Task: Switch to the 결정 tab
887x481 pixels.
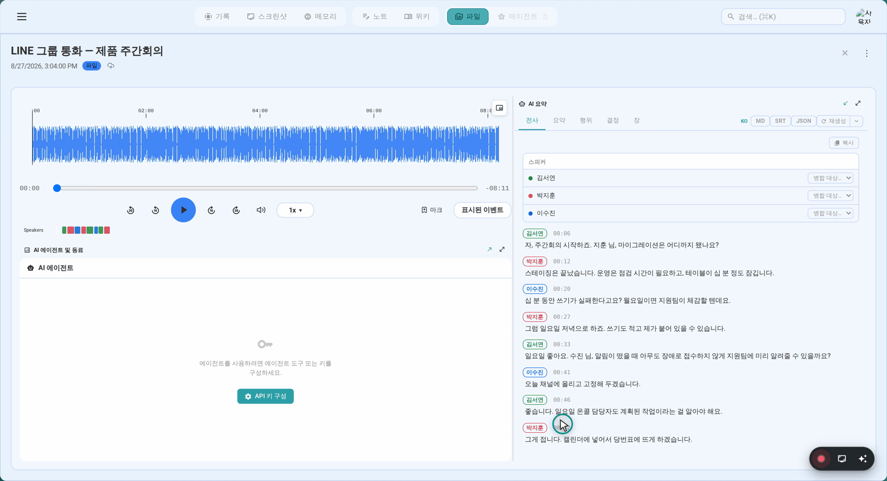Action: click(613, 120)
